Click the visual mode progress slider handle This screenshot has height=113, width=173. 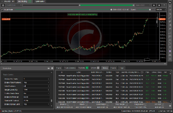click(111, 10)
